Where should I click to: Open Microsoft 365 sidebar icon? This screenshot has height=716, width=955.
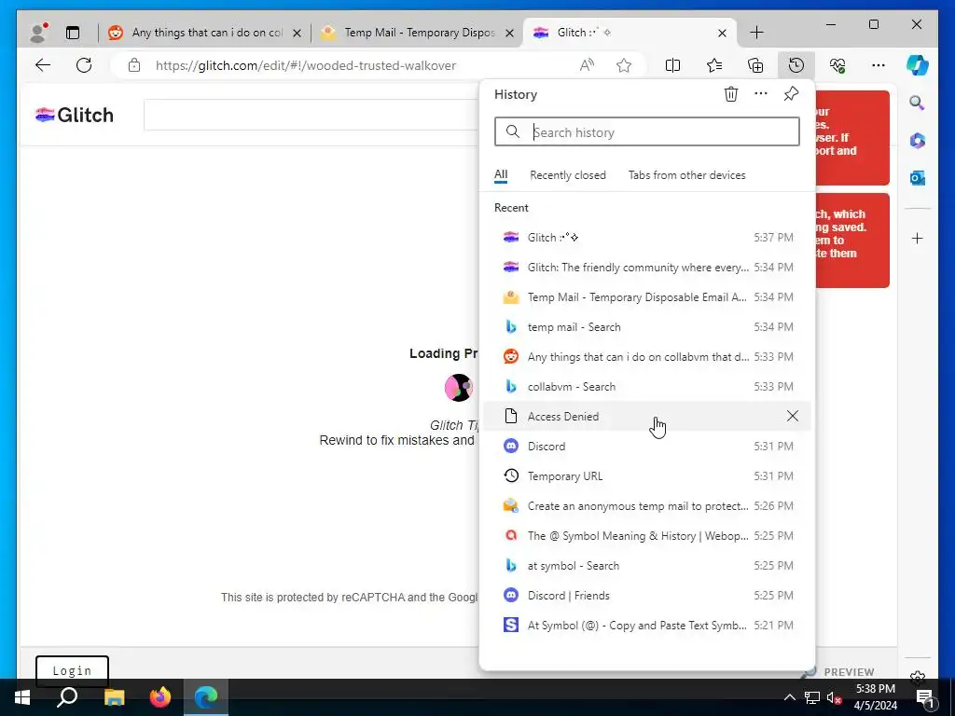click(x=918, y=141)
